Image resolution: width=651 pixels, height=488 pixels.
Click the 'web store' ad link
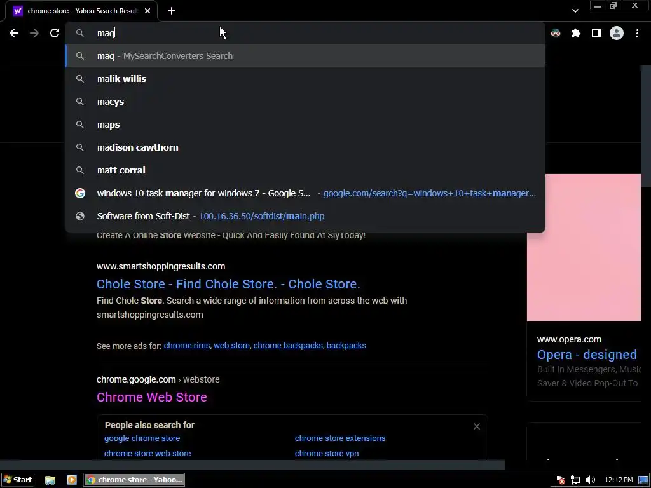231,346
